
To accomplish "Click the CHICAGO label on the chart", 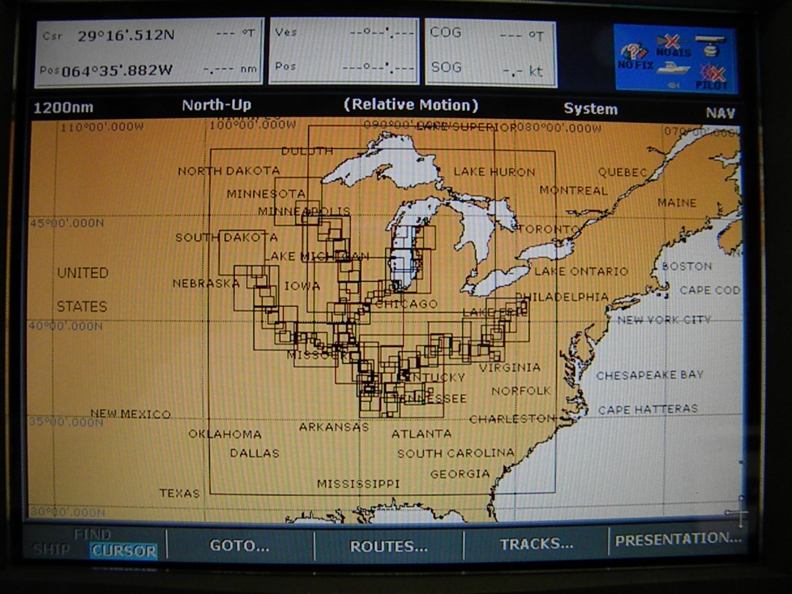I will 406,304.
